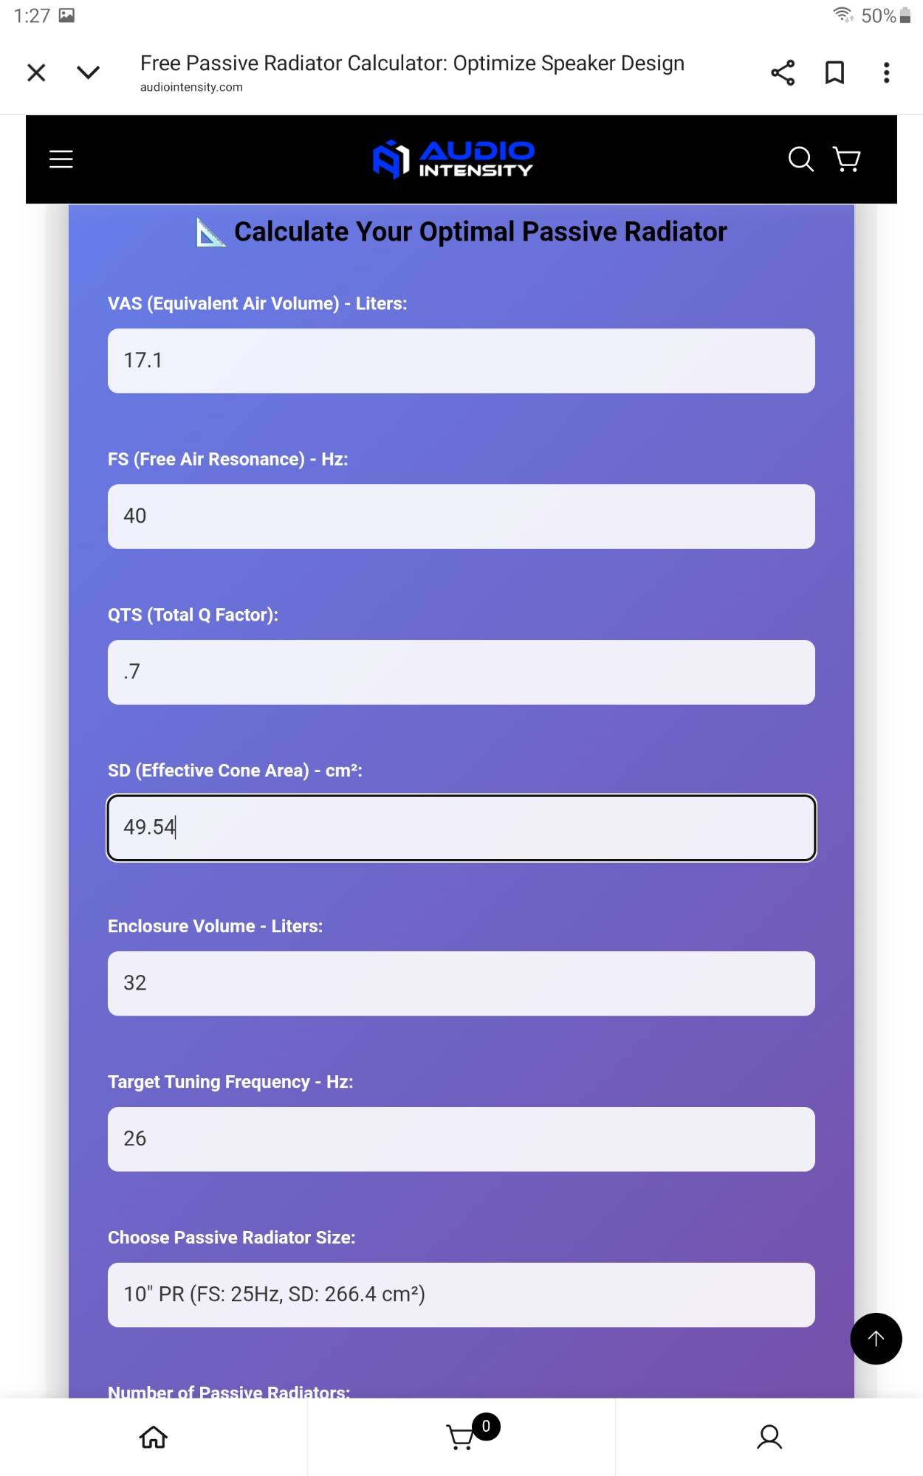This screenshot has width=923, height=1476.
Task: Bookmark this page
Action: click(x=834, y=72)
